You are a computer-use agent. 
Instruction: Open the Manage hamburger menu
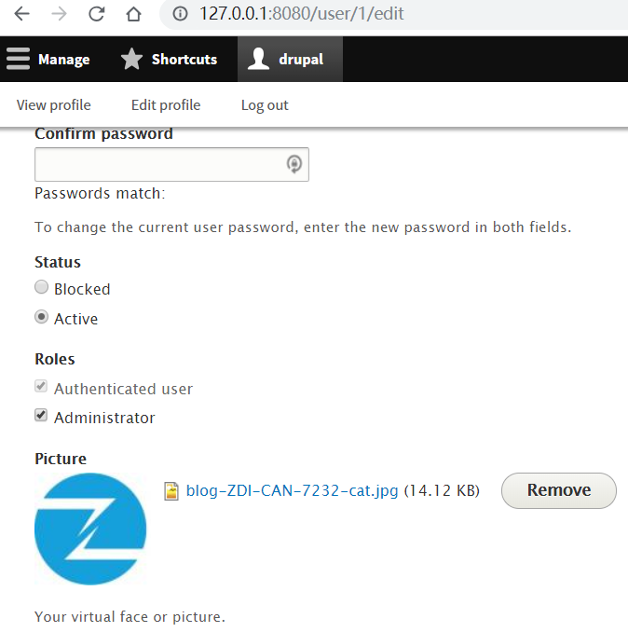[48, 60]
